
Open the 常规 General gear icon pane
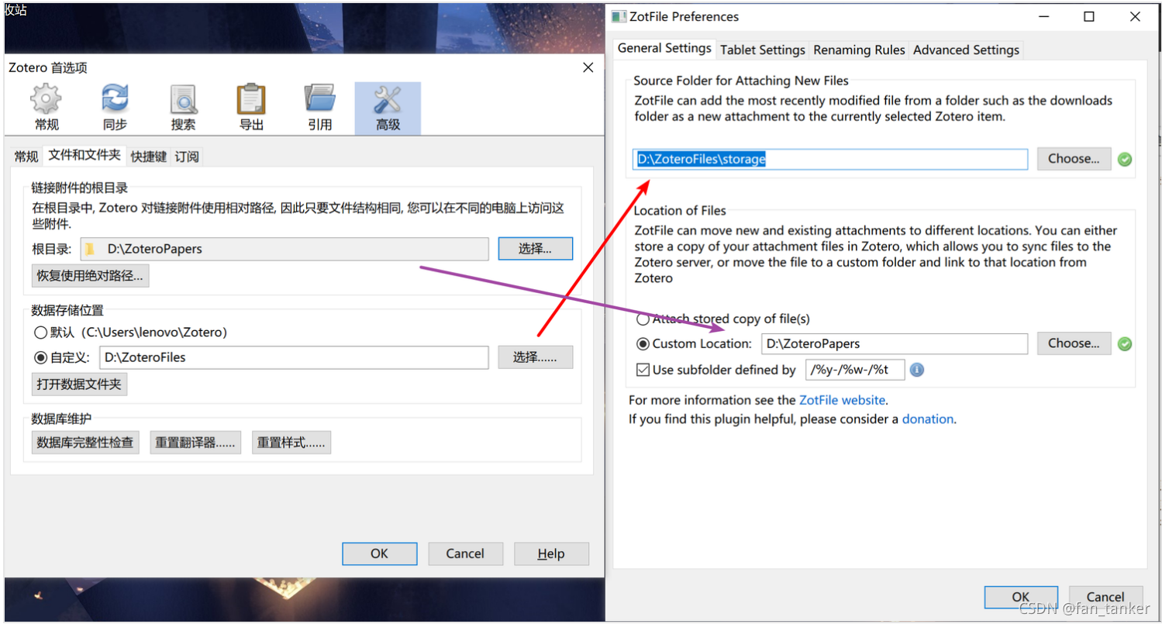(46, 108)
